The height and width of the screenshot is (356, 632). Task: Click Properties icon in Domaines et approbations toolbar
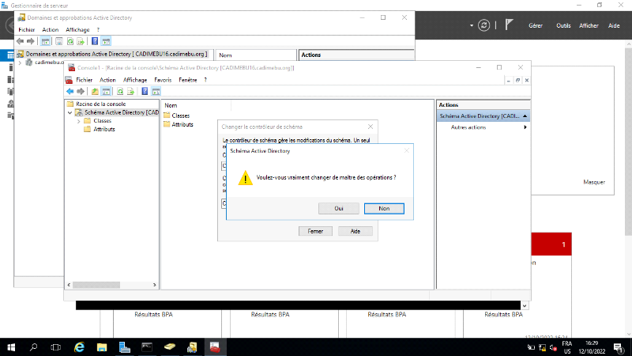coord(58,41)
